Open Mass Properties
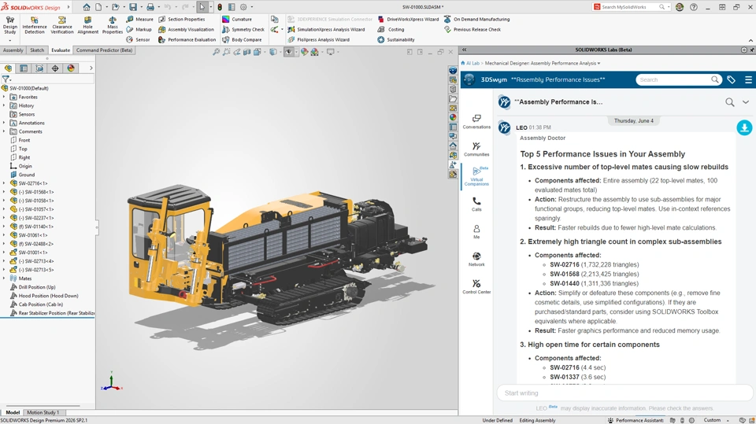The width and height of the screenshot is (756, 424). click(113, 25)
